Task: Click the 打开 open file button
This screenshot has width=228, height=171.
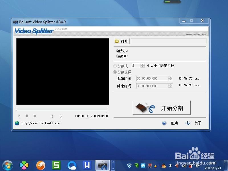Action: click(x=122, y=41)
